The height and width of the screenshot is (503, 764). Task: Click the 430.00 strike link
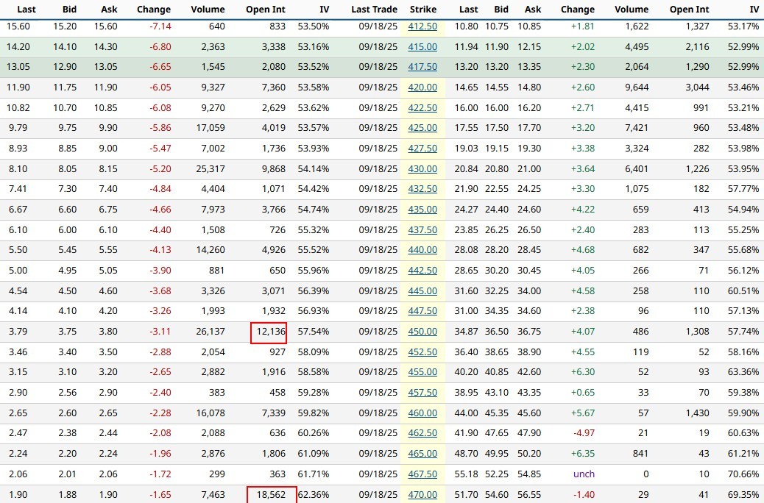422,169
